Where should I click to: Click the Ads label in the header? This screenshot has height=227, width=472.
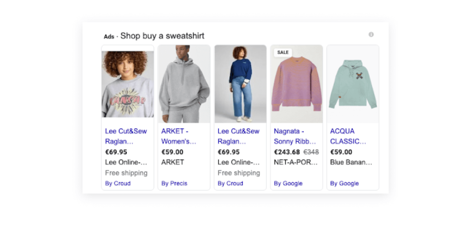point(109,37)
